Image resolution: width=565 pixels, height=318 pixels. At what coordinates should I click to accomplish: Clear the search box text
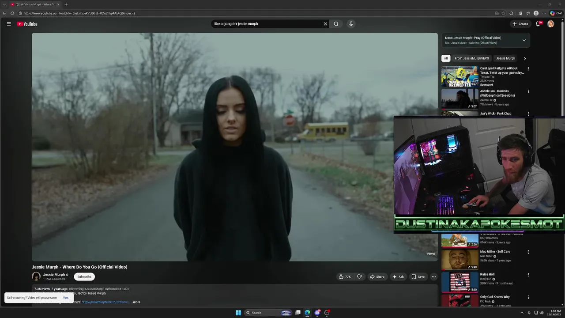[x=325, y=24]
